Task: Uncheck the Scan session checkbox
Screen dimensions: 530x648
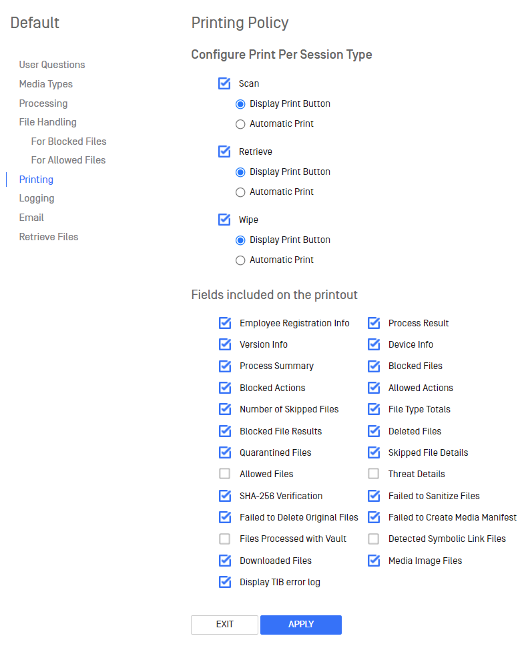Action: pyautogui.click(x=224, y=83)
